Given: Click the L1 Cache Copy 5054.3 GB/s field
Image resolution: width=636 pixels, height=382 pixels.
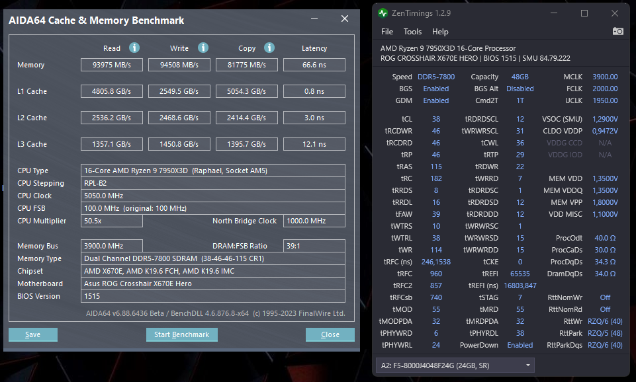Looking at the screenshot, I should (247, 91).
